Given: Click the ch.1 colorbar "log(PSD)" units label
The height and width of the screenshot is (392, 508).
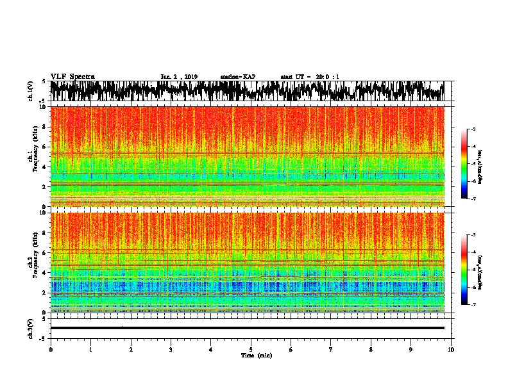Looking at the screenshot, I should (x=480, y=167).
